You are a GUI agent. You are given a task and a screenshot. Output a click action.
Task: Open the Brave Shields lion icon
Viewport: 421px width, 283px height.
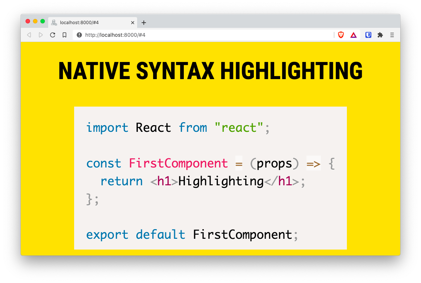(x=341, y=35)
